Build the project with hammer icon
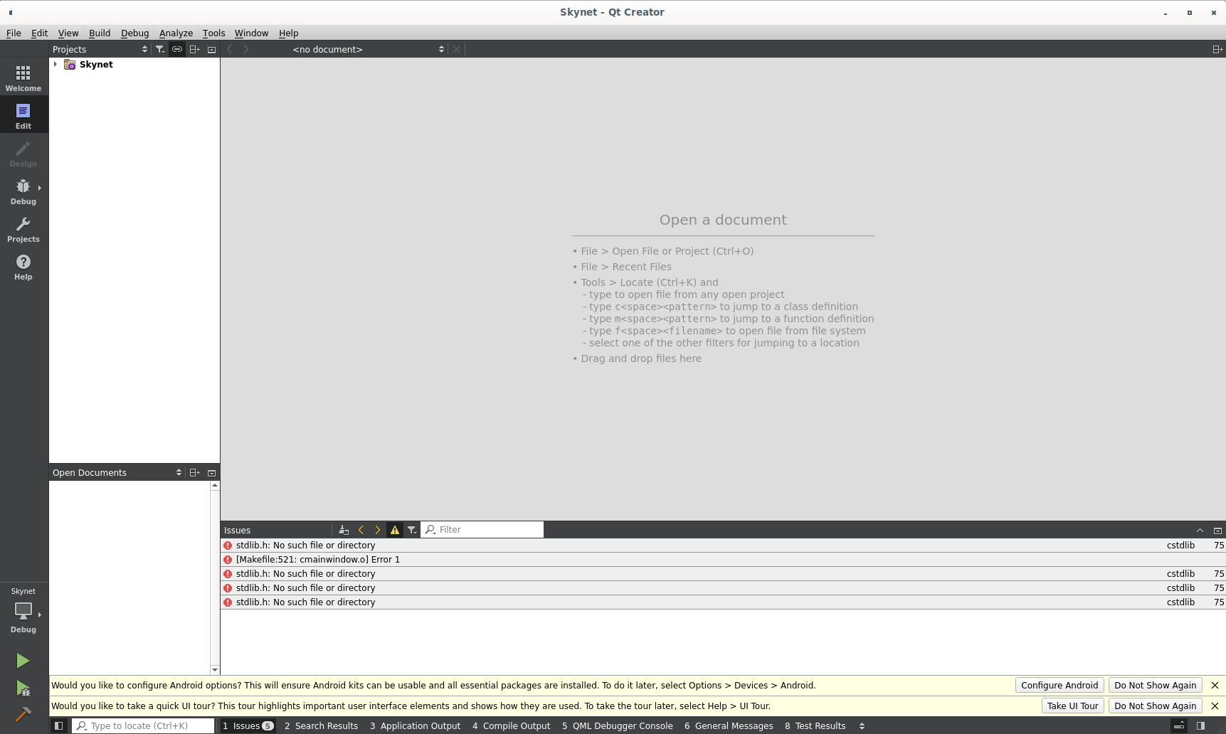Viewport: 1226px width, 734px height. (23, 714)
